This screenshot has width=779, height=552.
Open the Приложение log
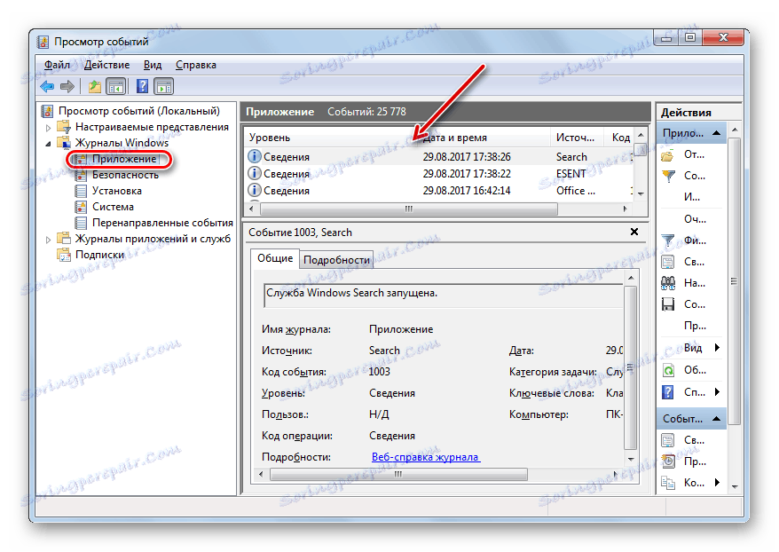click(x=124, y=159)
